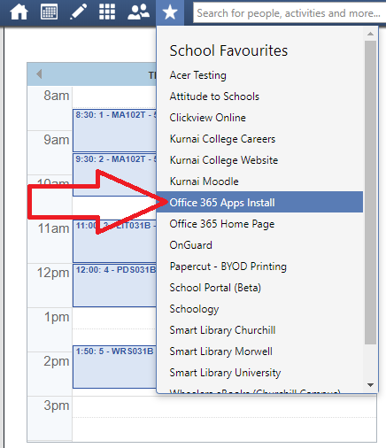
Task: Go to the Home icon
Action: [19, 12]
